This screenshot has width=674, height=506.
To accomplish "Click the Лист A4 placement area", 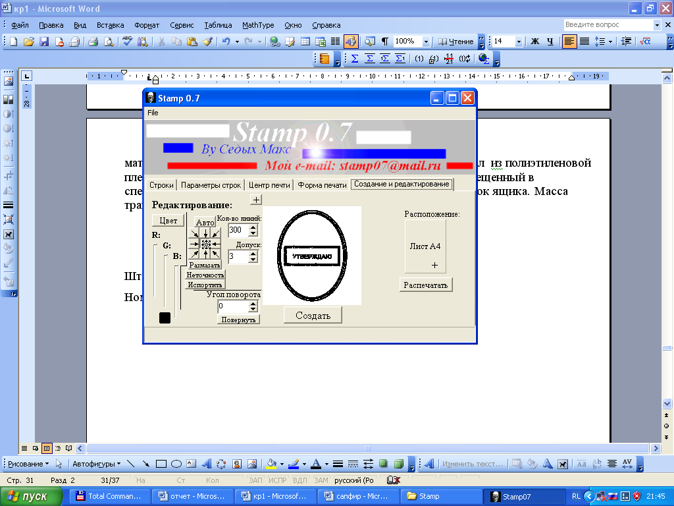I will (x=425, y=246).
